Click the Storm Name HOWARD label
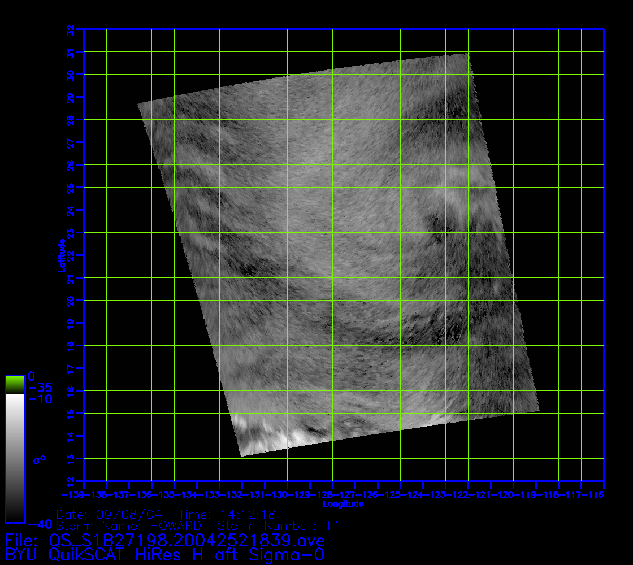The height and width of the screenshot is (565, 633). (x=129, y=526)
